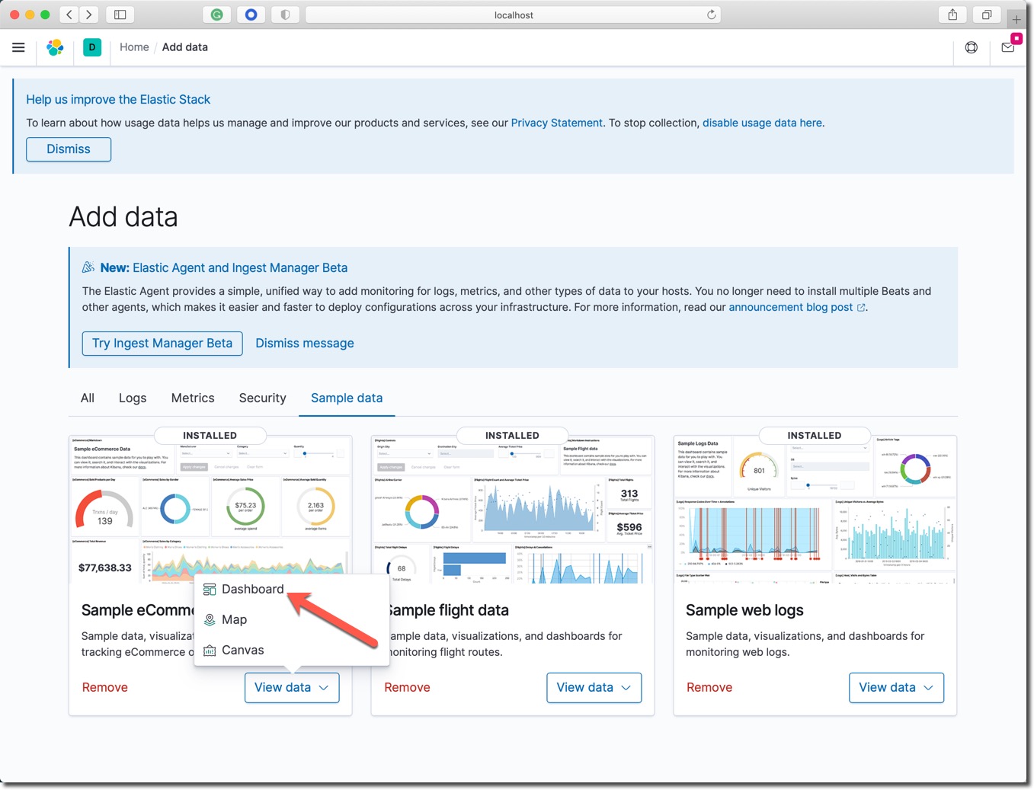Go back with Safari back arrow
The width and height of the screenshot is (1034, 790).
(69, 14)
